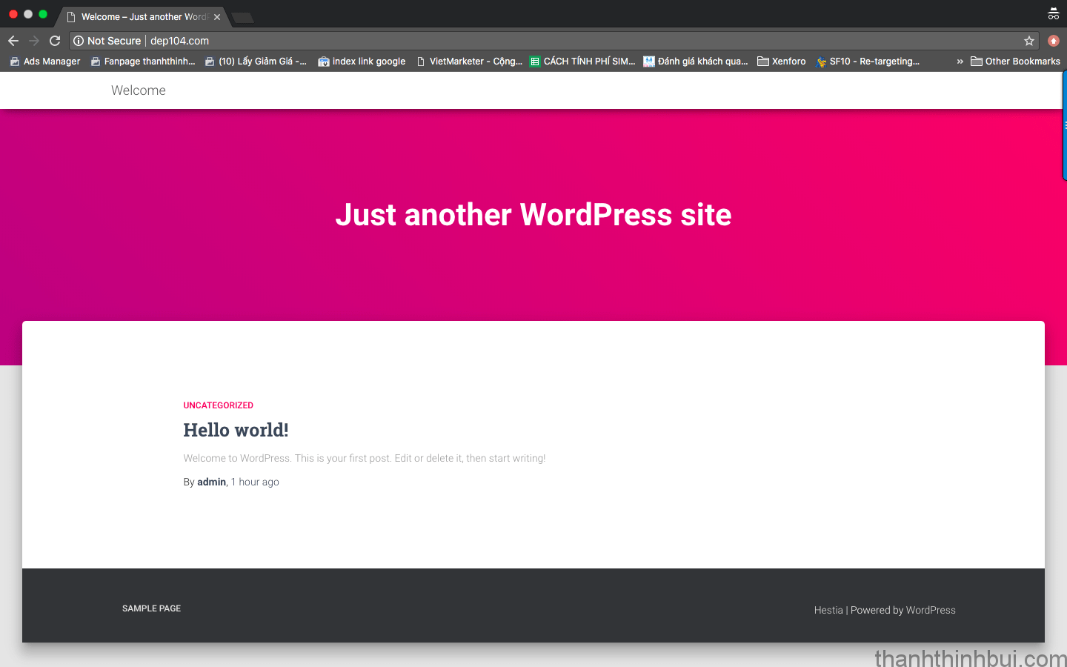Open the Ads Manager bookmark
This screenshot has height=667, width=1067.
tap(45, 62)
